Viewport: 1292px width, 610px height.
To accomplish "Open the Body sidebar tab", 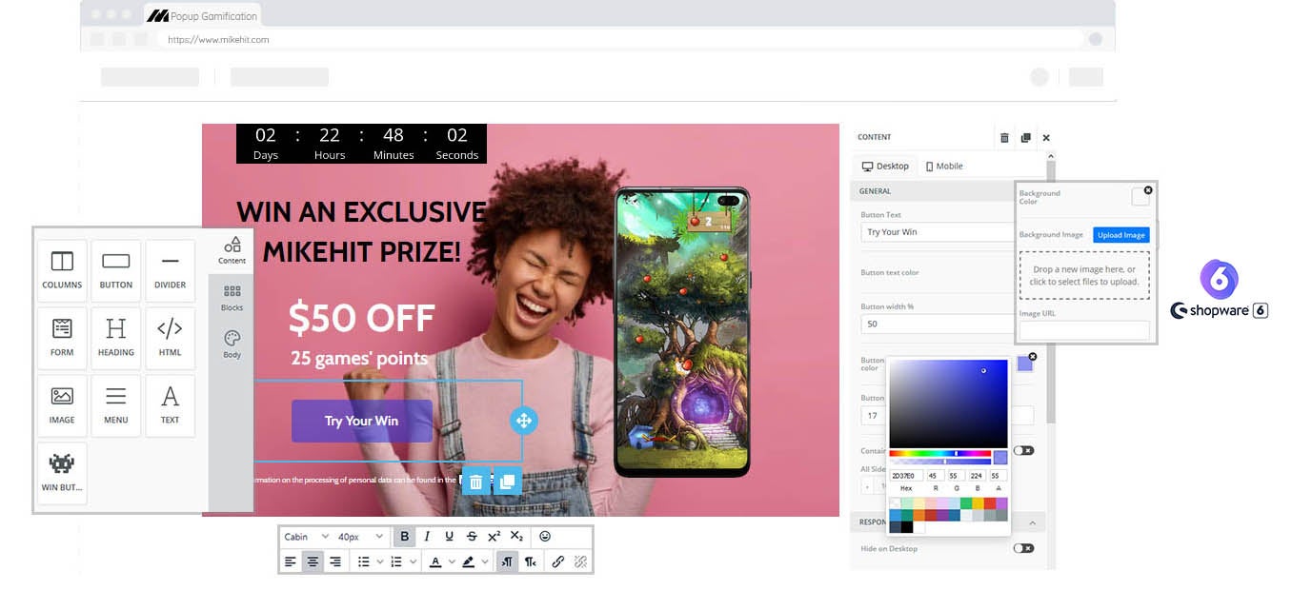I will coord(232,344).
